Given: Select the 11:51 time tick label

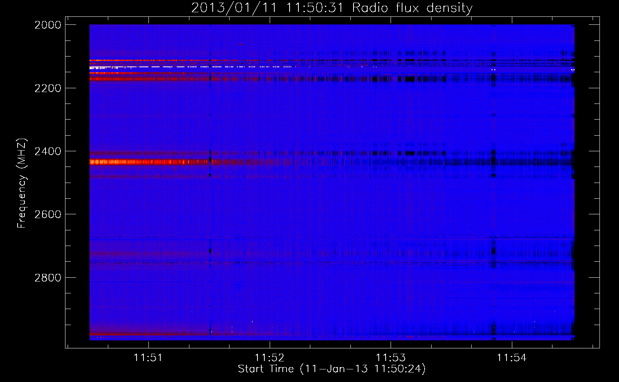Looking at the screenshot, I should 148,358.
